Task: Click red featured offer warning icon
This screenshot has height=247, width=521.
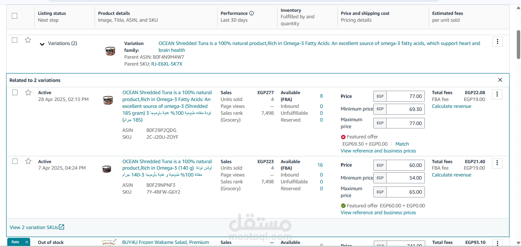Action: (343, 137)
